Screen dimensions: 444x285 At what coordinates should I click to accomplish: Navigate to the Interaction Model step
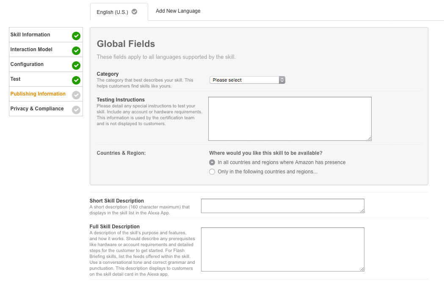click(32, 49)
